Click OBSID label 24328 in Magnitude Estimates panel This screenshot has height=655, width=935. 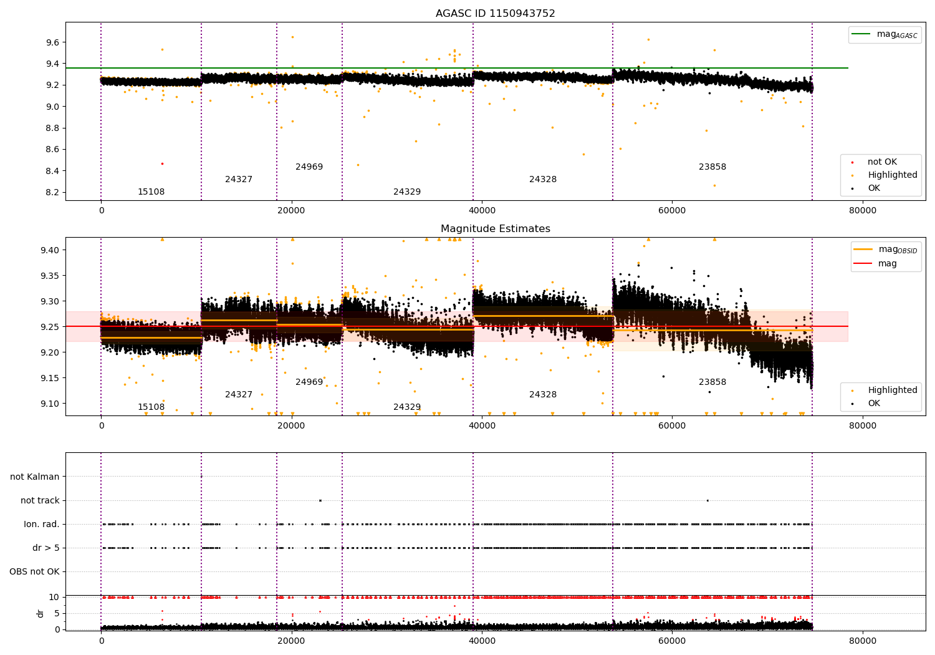[x=543, y=395]
